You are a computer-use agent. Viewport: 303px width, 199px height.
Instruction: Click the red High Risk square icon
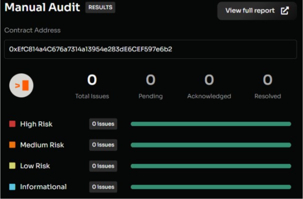tap(12, 124)
